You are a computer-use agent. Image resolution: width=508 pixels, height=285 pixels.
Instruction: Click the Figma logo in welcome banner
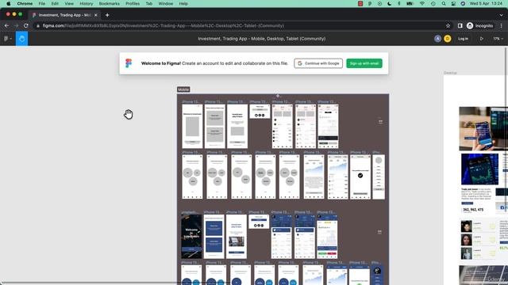coord(129,63)
